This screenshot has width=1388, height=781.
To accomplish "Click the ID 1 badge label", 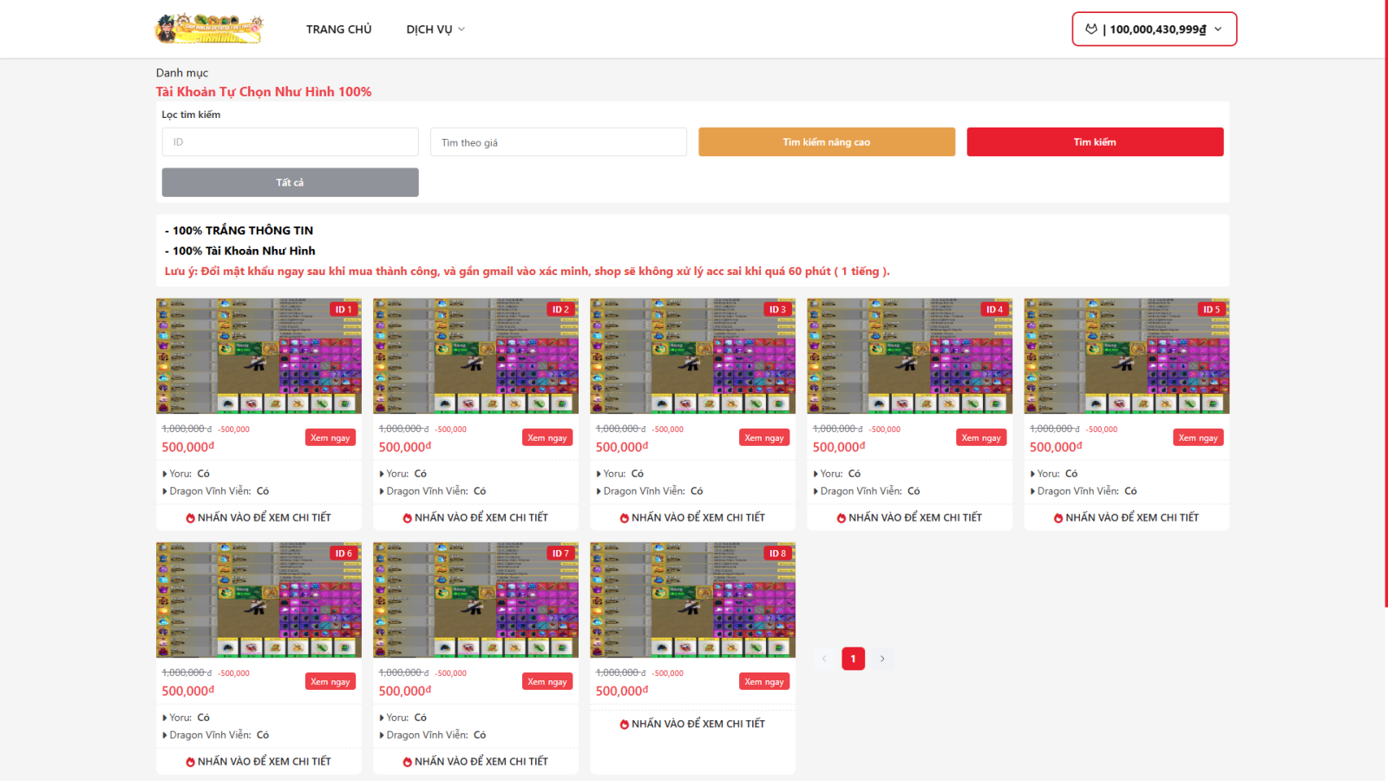I will click(344, 310).
